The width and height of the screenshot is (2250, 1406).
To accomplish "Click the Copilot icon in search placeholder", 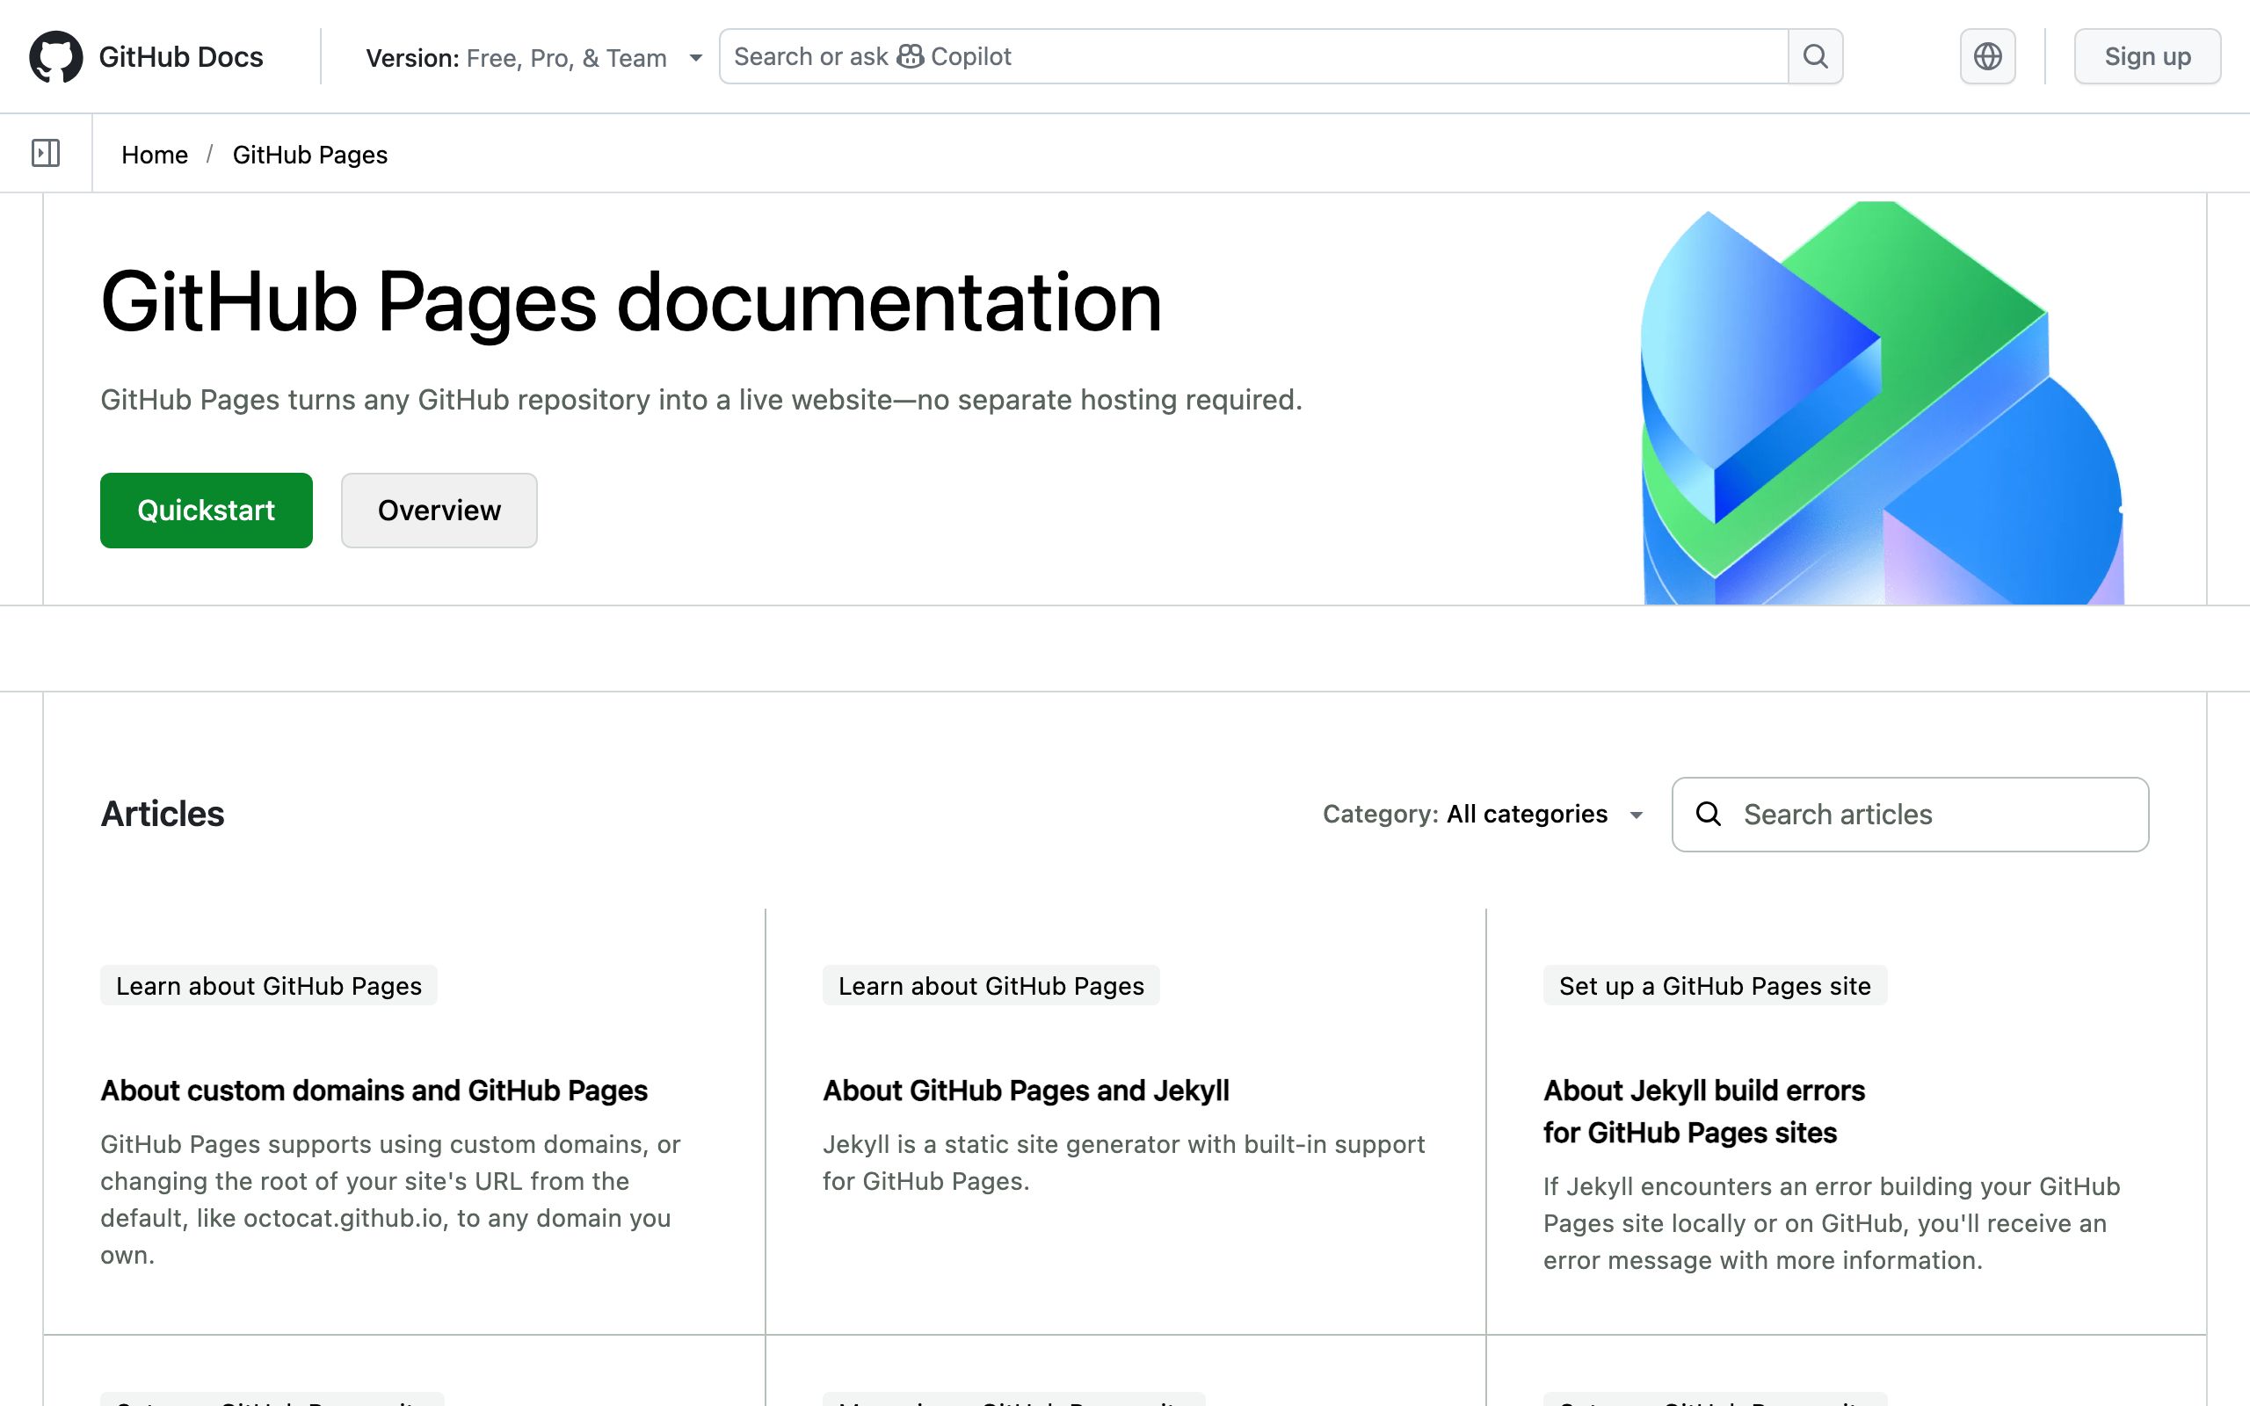I will pyautogui.click(x=910, y=57).
